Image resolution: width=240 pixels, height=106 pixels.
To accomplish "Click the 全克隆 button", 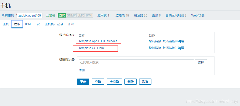I will (x=114, y=82).
